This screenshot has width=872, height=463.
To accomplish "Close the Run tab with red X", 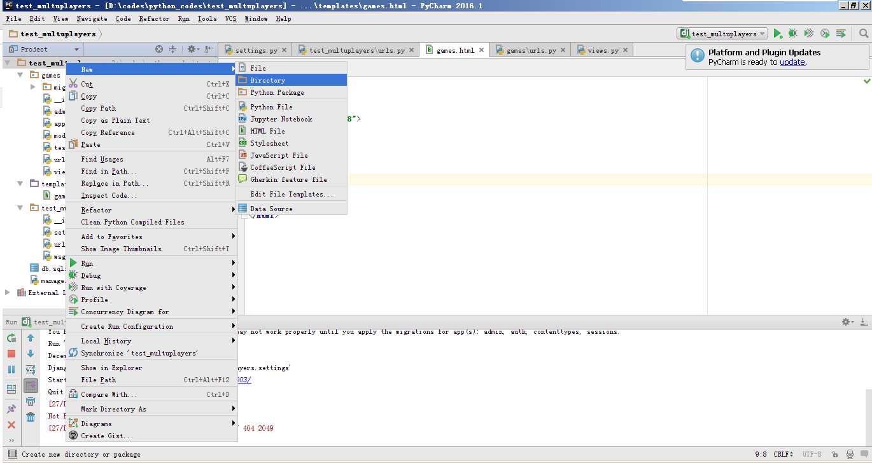I will click(x=11, y=425).
